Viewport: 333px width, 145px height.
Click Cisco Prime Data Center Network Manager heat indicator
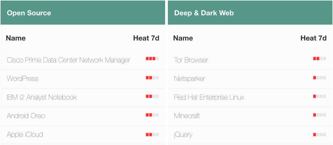click(x=152, y=59)
